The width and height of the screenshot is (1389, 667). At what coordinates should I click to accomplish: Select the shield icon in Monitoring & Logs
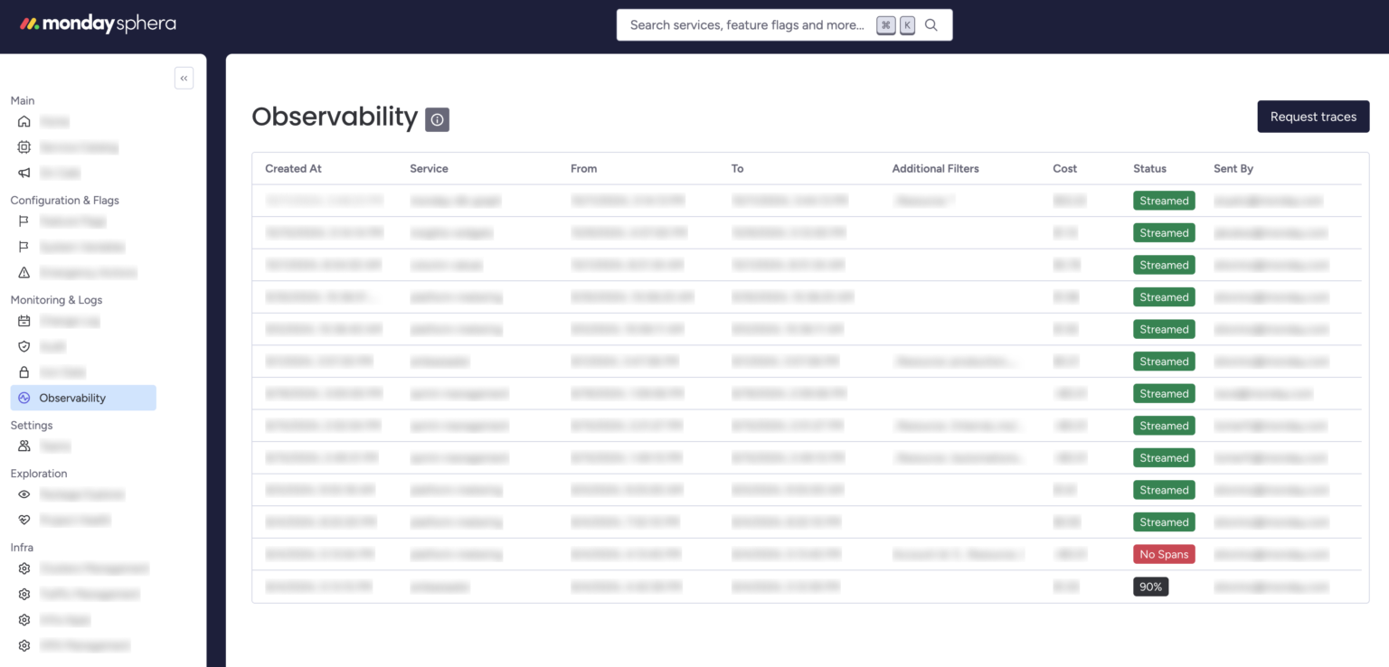[24, 346]
